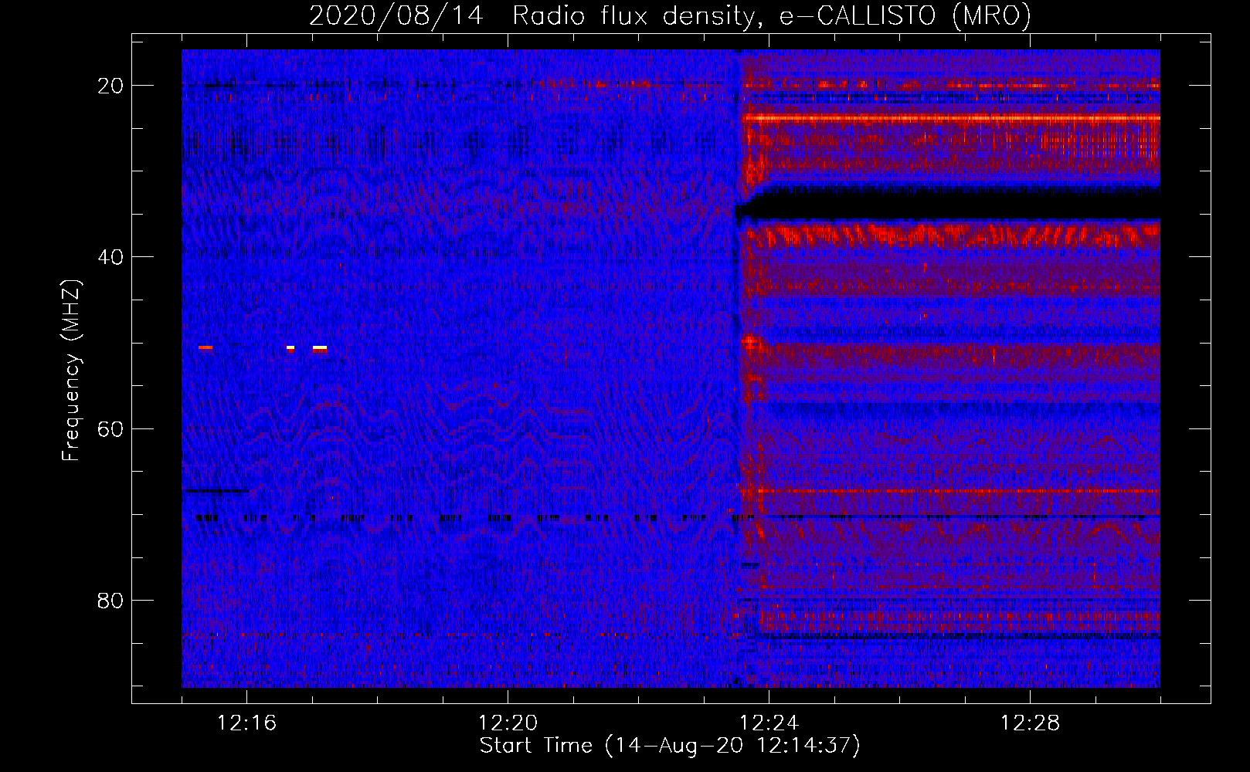1250x772 pixels.
Task: Click the 12:16 time tick label
Action: coord(247,723)
